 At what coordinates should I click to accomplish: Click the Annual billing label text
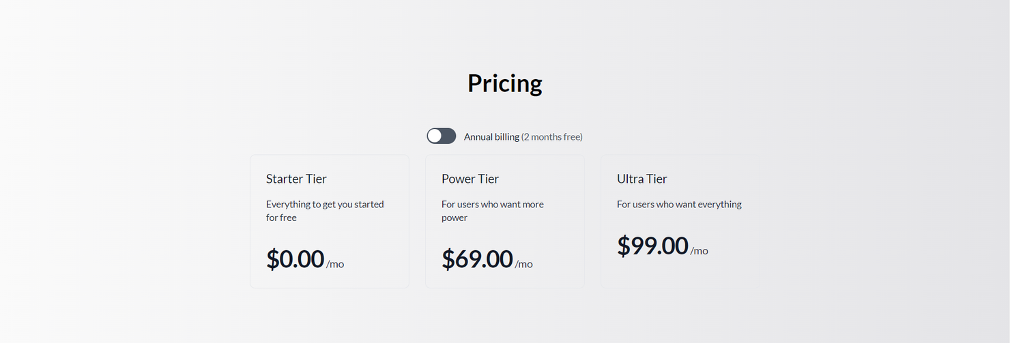(491, 136)
